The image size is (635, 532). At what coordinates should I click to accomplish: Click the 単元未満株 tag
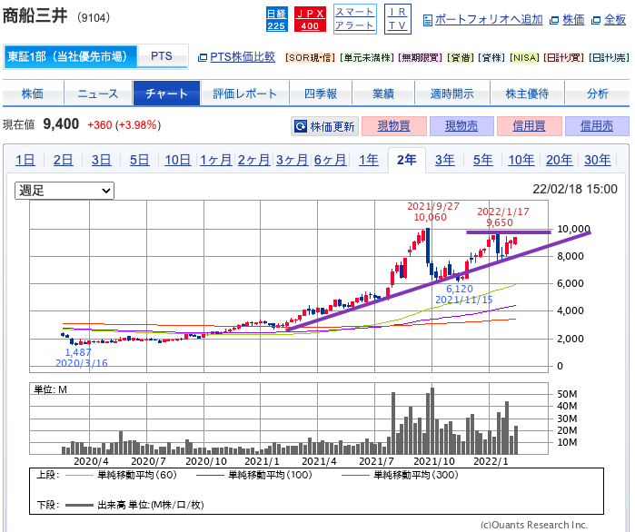(x=367, y=58)
